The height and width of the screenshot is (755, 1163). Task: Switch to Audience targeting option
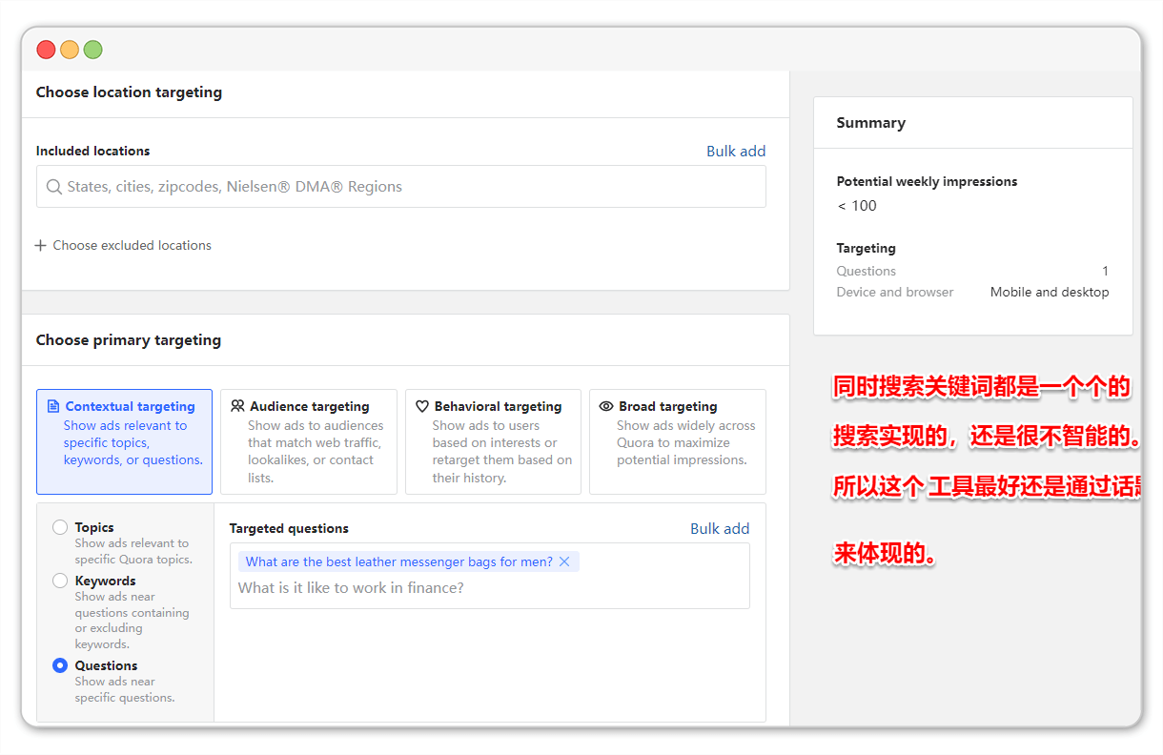point(308,441)
